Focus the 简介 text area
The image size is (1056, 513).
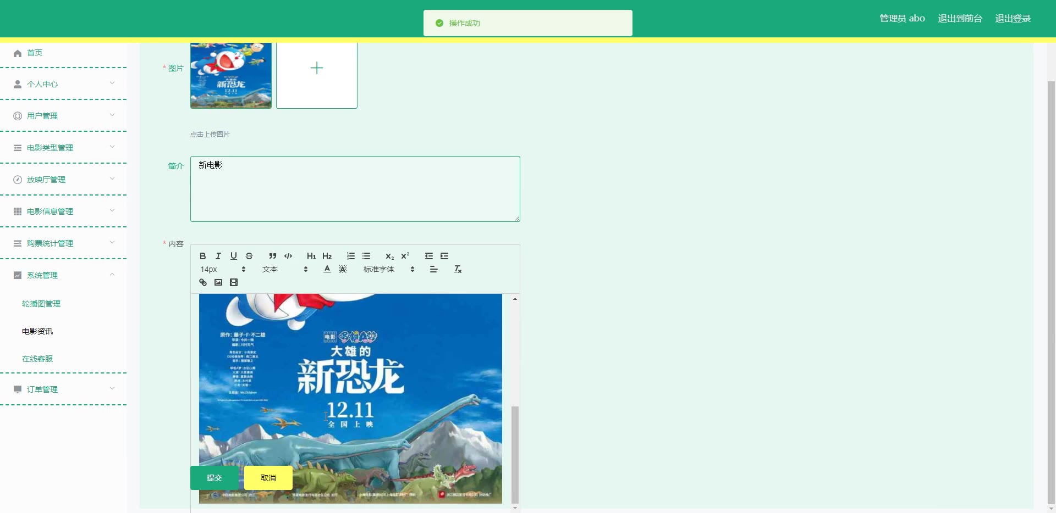point(355,189)
